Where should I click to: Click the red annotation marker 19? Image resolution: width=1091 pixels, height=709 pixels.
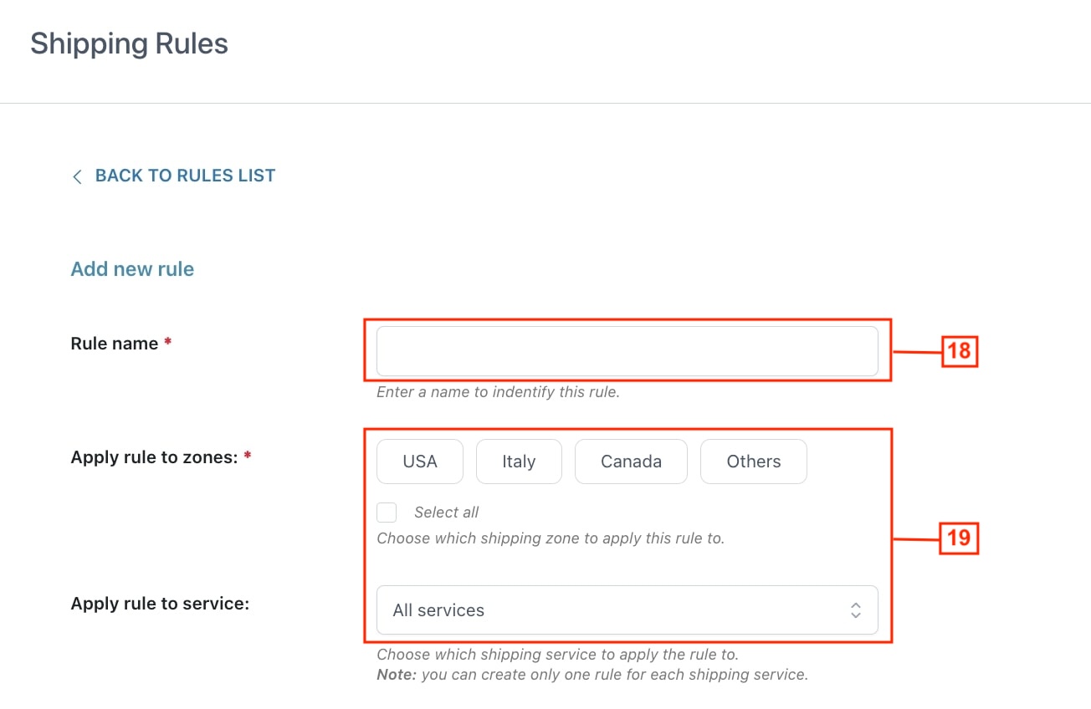pyautogui.click(x=959, y=538)
